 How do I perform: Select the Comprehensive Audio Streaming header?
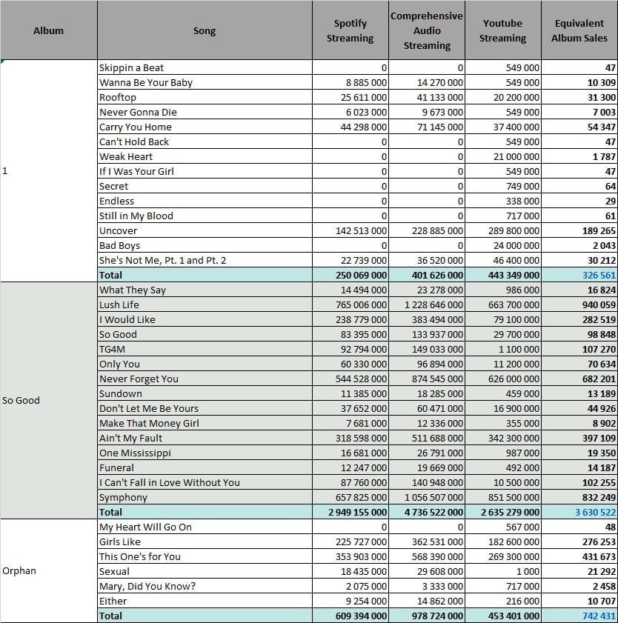(426, 30)
